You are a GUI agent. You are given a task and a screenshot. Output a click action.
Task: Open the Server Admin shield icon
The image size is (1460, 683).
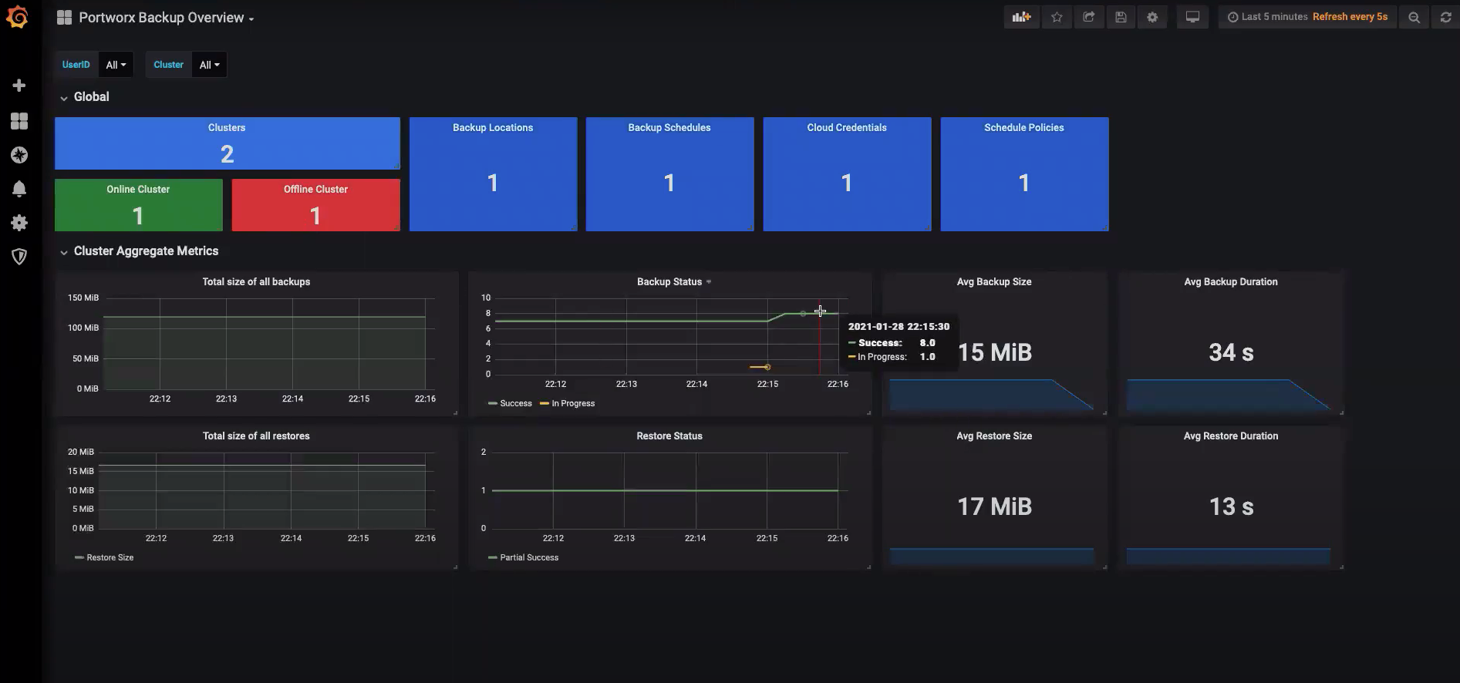[x=19, y=257]
